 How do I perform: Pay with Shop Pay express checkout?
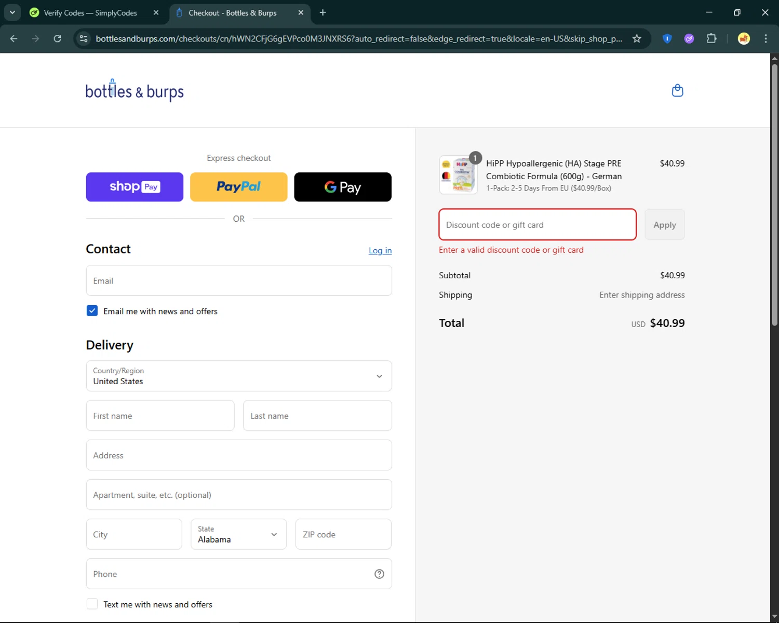click(x=135, y=187)
